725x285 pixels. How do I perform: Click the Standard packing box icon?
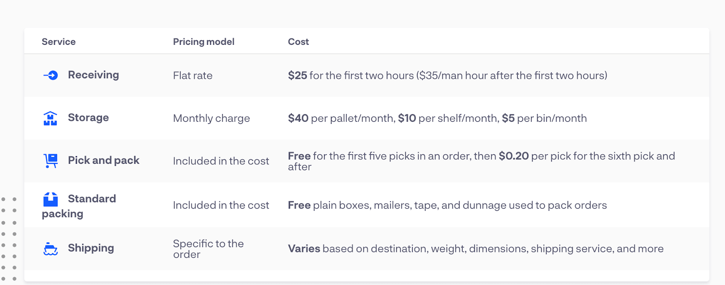[51, 199]
